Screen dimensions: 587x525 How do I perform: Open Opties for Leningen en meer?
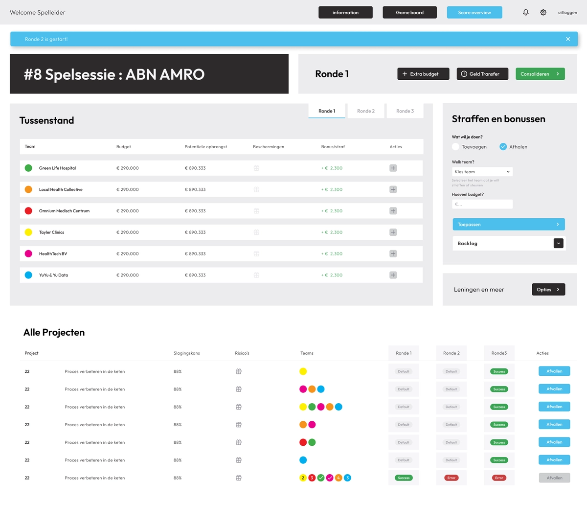[x=548, y=290]
